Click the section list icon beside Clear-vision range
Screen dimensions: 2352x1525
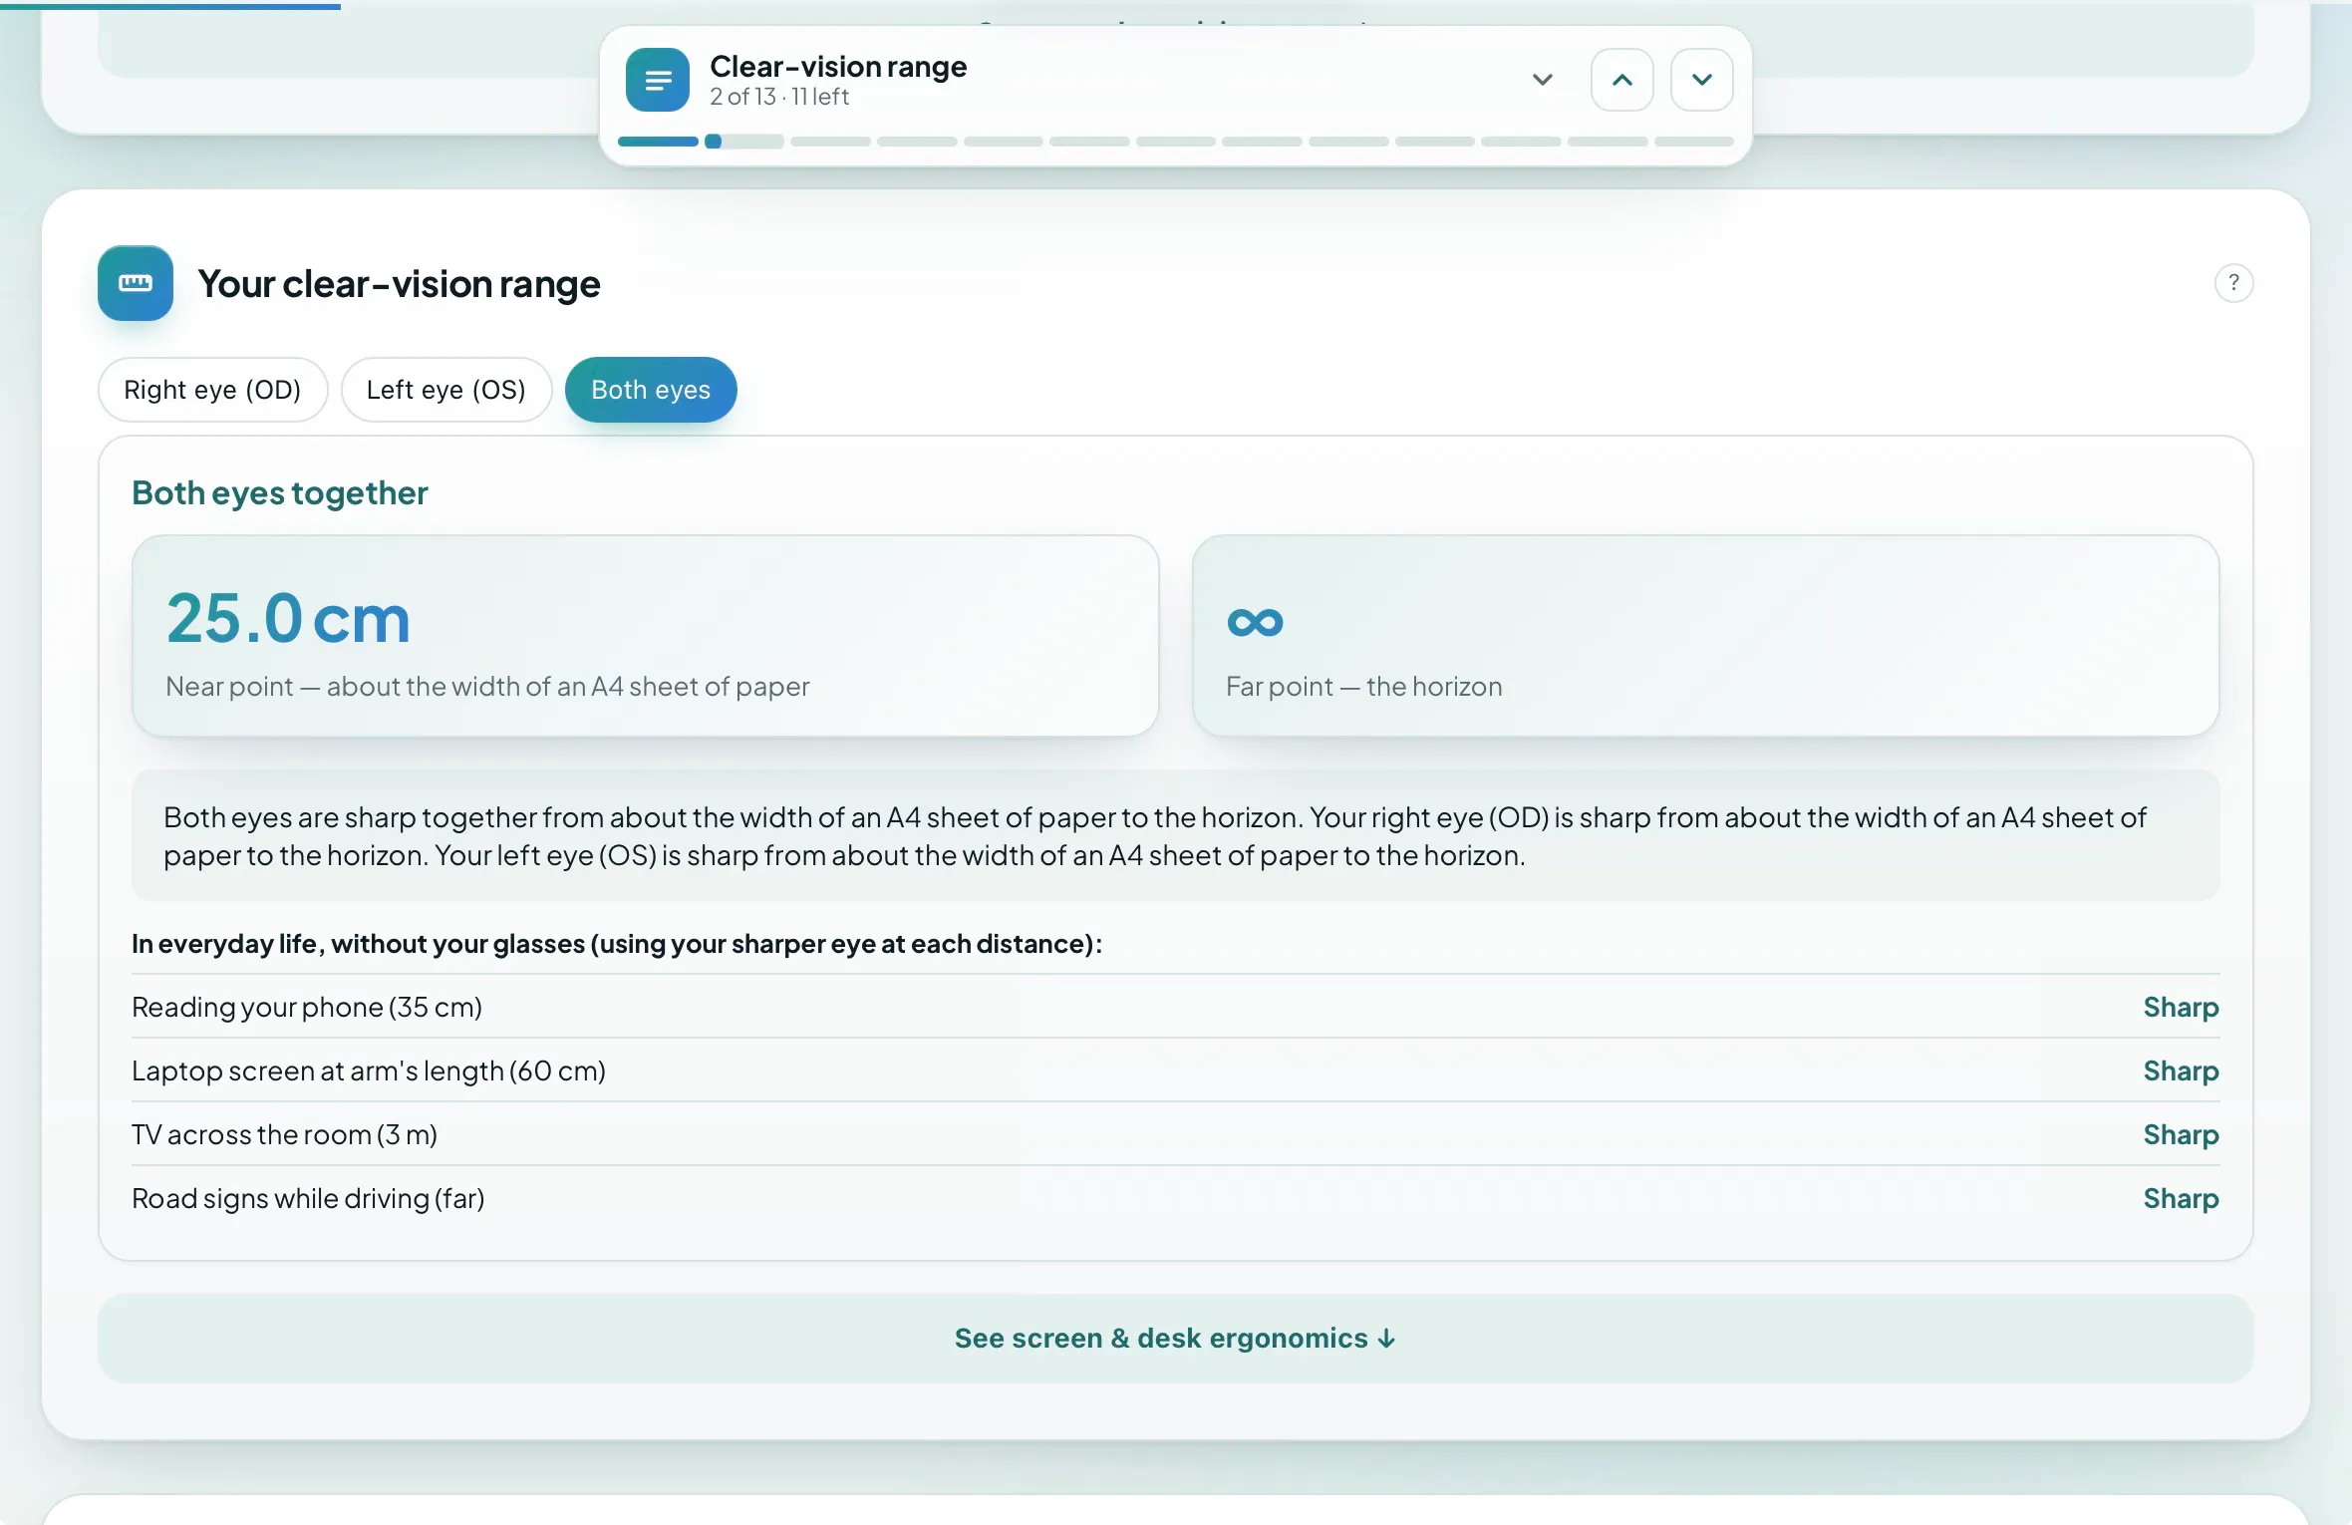click(657, 80)
